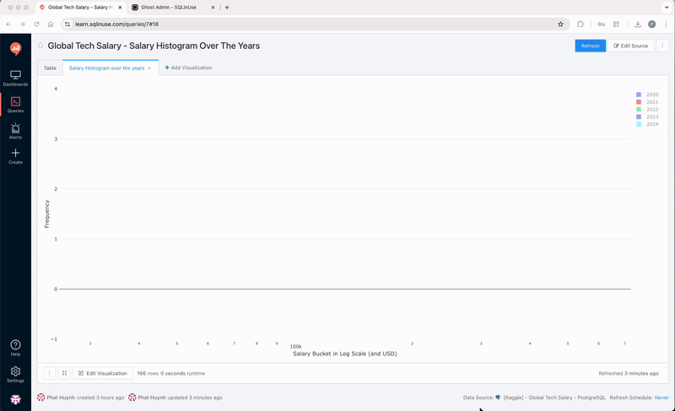Open Edit Source for the query

(630, 46)
